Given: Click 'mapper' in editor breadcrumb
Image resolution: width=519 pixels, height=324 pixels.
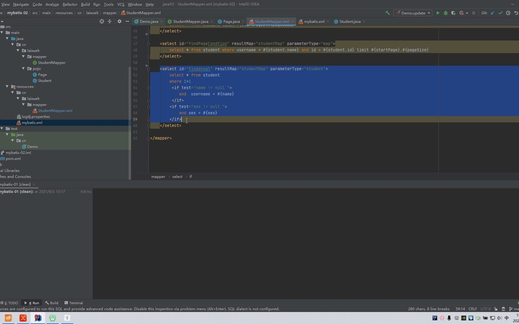Looking at the screenshot, I should coord(158,176).
